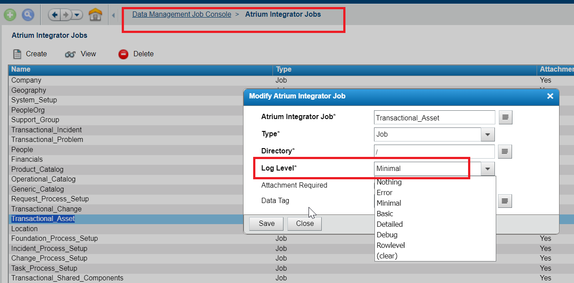Open menu icon beside Data Tag field
This screenshot has height=283, width=574.
click(x=505, y=201)
